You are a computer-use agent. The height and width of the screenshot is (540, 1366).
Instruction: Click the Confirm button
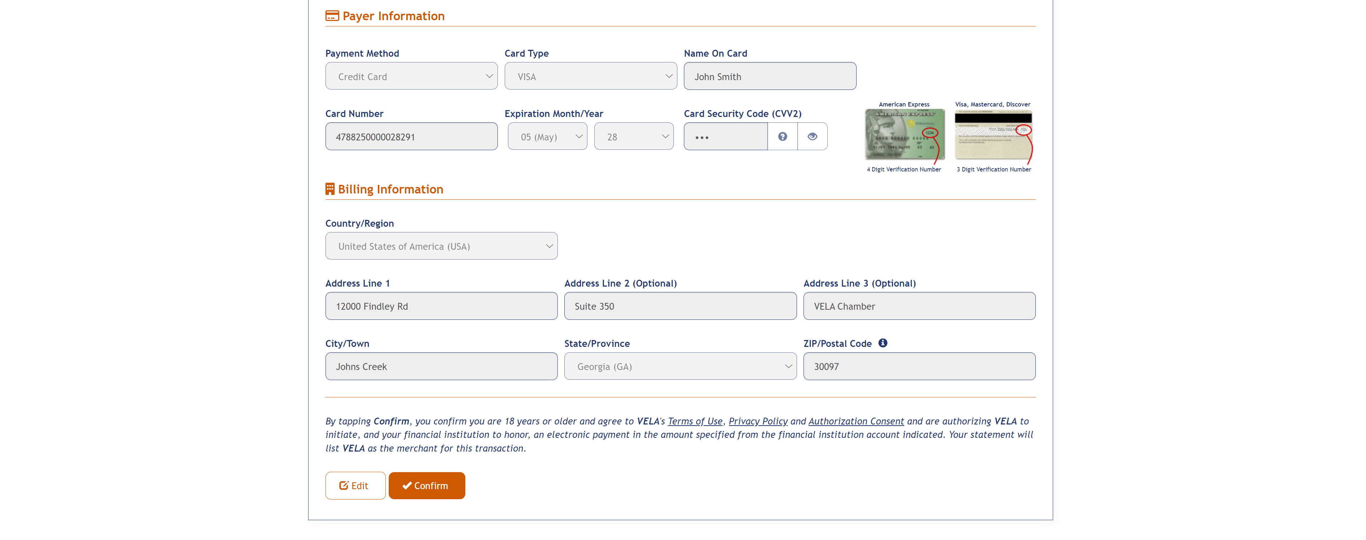coord(428,485)
